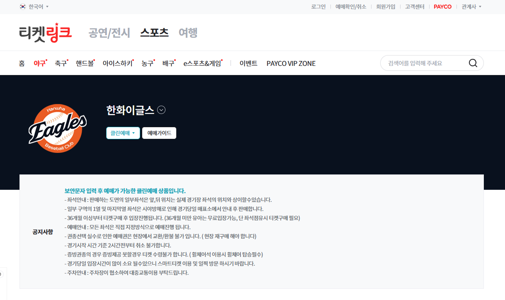Click the Ticketlink logo
The height and width of the screenshot is (300, 505).
click(x=46, y=32)
